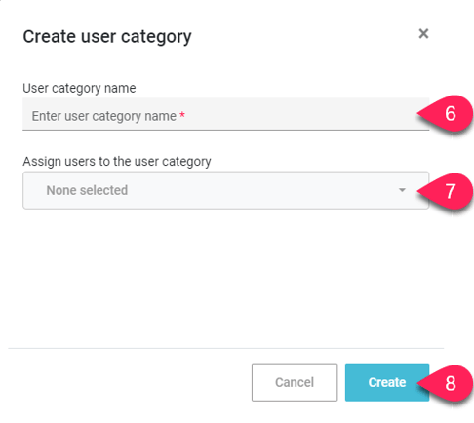Viewport: 474px width, 423px height.
Task: Click the red callout marker 7
Action: point(447,191)
